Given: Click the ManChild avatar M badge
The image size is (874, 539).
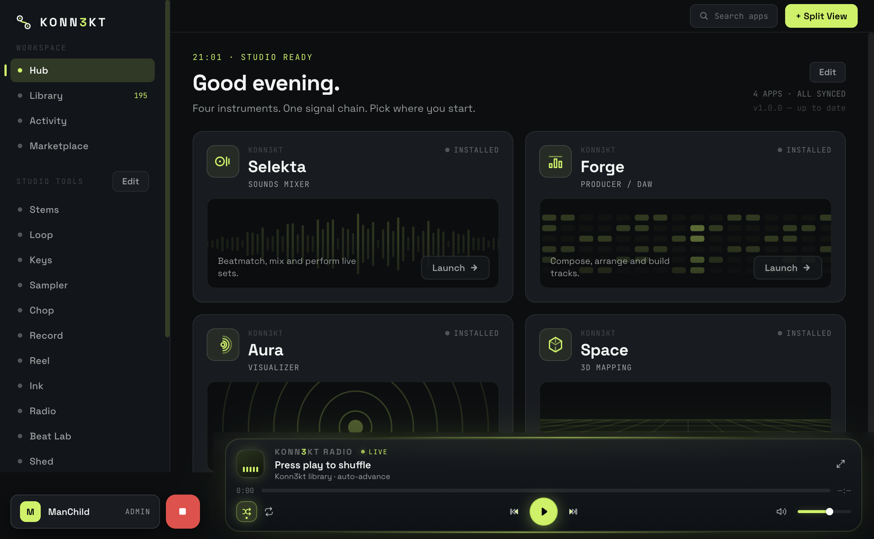Looking at the screenshot, I should [x=30, y=512].
